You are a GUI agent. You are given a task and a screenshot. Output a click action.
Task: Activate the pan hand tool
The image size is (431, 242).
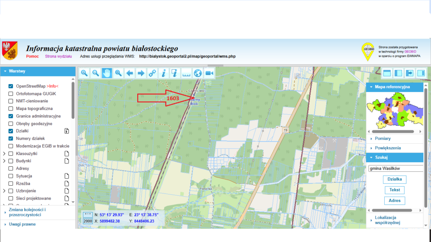click(x=107, y=73)
